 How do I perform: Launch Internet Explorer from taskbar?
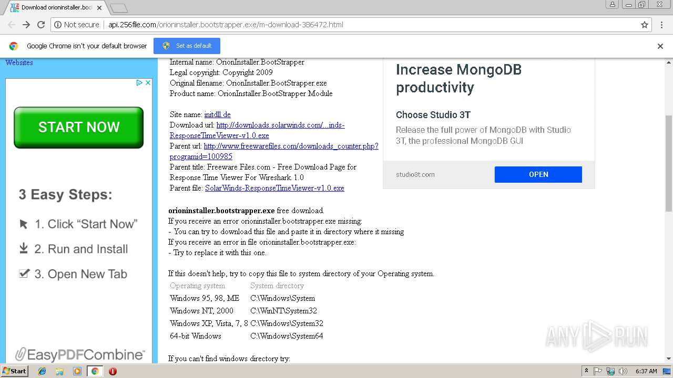(x=42, y=371)
